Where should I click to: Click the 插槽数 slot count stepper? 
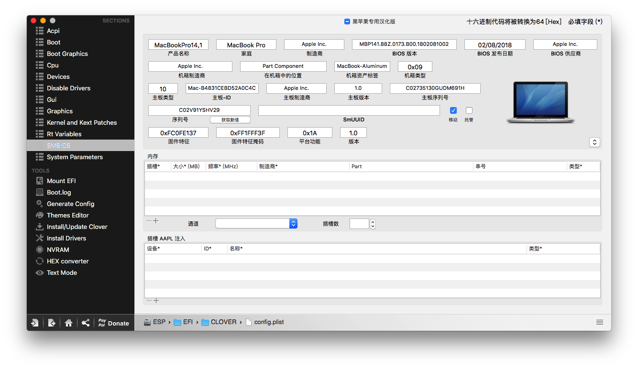[373, 224]
